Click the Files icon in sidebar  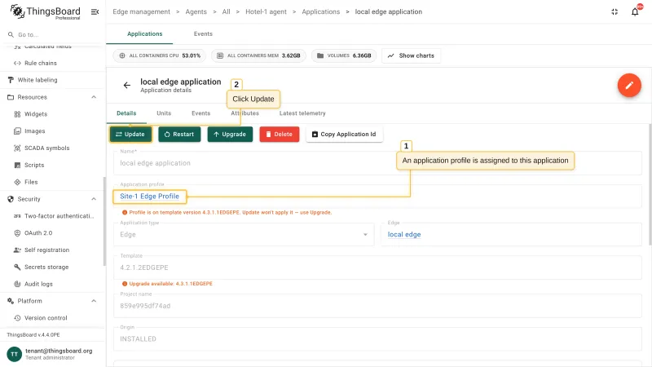(17, 182)
